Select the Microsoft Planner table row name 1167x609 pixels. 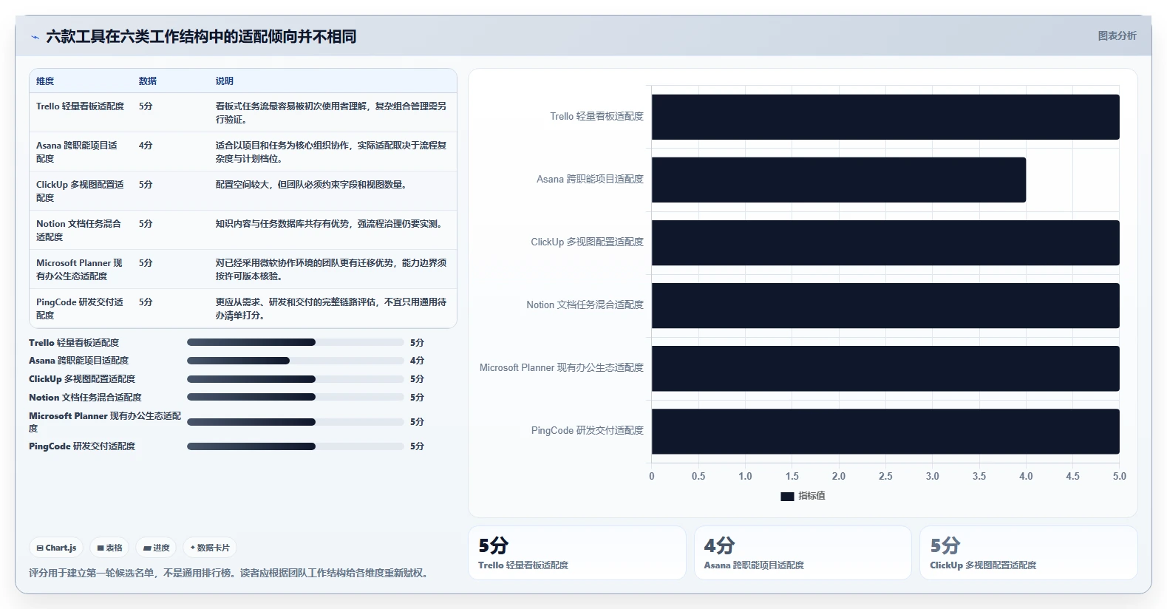click(79, 270)
